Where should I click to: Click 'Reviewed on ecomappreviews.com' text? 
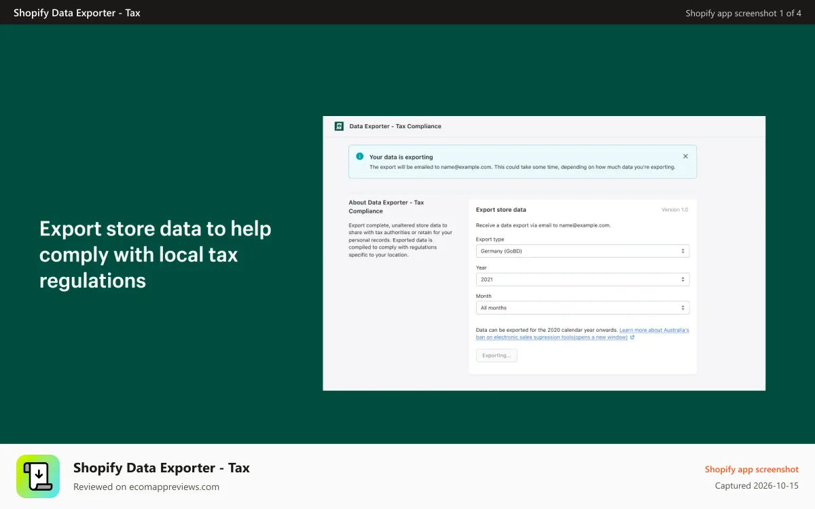pos(146,487)
